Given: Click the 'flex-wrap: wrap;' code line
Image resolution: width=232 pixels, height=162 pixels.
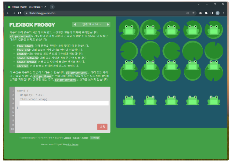Looking at the screenshot, I should [x=34, y=99].
